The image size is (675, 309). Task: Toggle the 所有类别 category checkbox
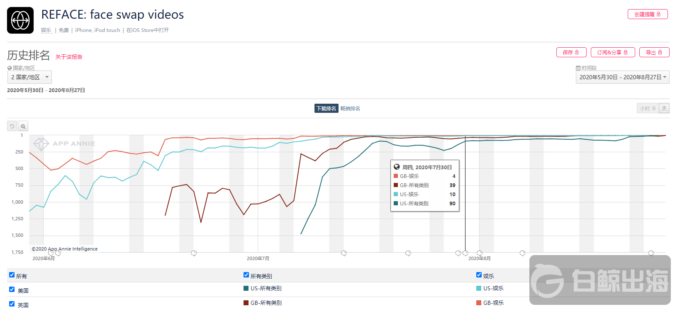coord(246,275)
